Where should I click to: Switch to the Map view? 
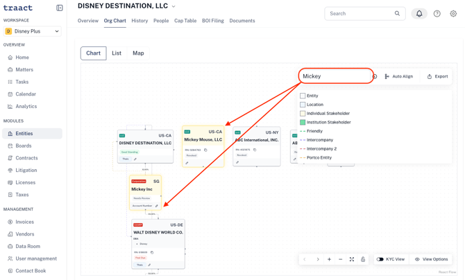(138, 53)
